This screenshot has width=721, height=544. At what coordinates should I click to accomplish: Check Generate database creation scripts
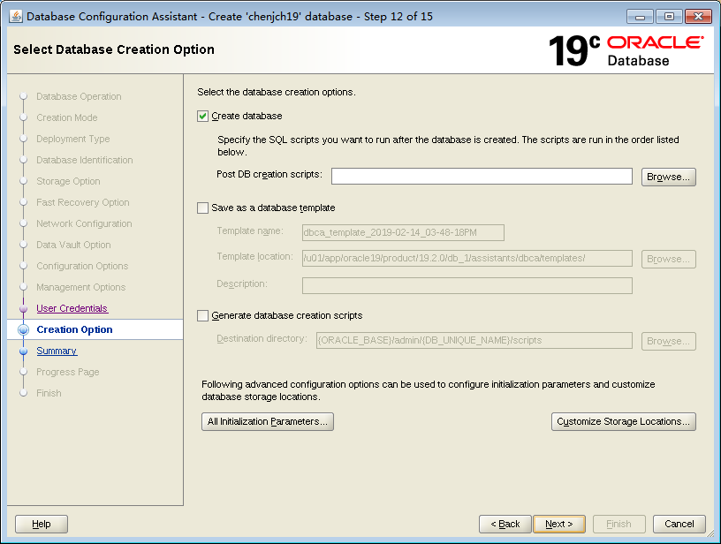tap(202, 315)
